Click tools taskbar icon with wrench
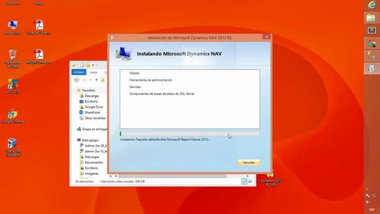 [372, 56]
